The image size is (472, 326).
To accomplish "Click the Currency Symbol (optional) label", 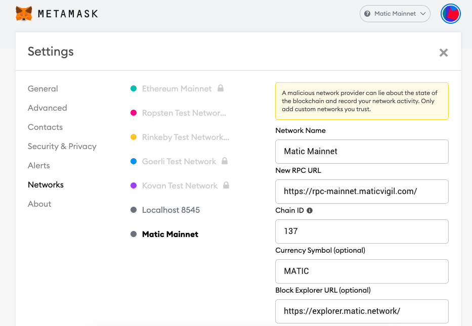I will 320,251.
